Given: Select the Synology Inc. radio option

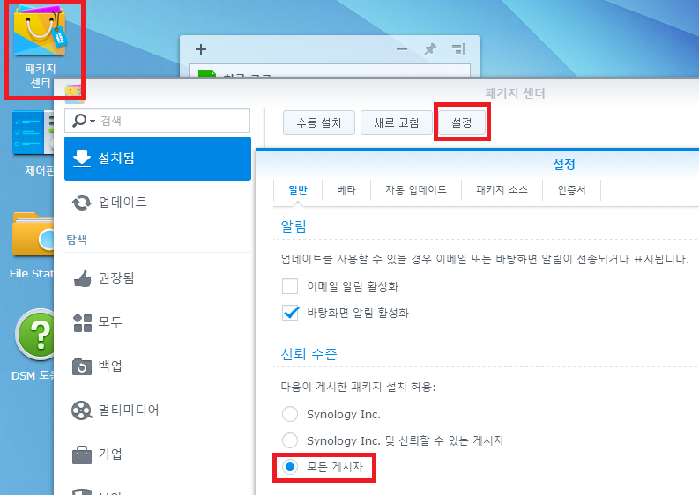Looking at the screenshot, I should point(290,414).
